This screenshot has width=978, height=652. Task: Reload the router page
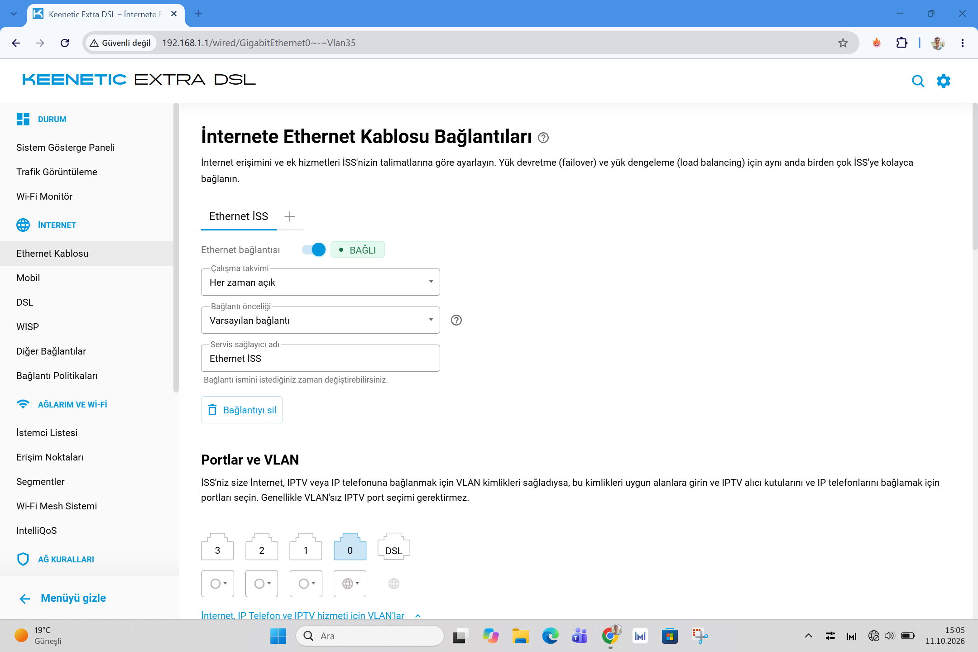pyautogui.click(x=65, y=43)
